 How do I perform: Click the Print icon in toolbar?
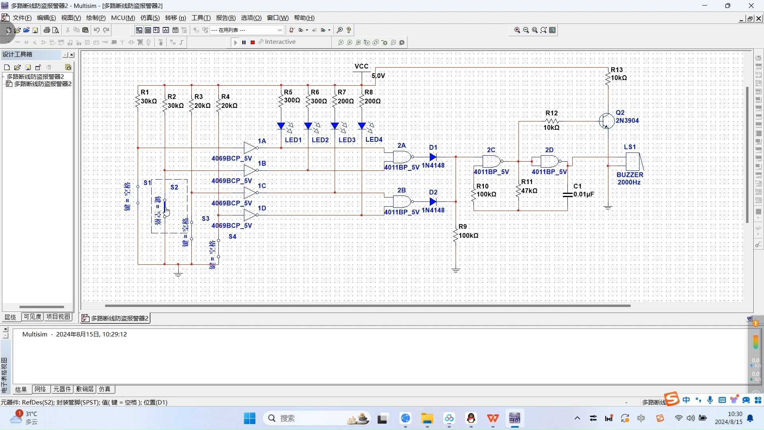pos(47,30)
